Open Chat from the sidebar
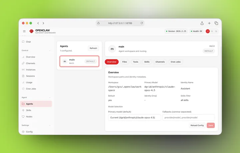The width and height of the screenshot is (240, 153). 28,42
